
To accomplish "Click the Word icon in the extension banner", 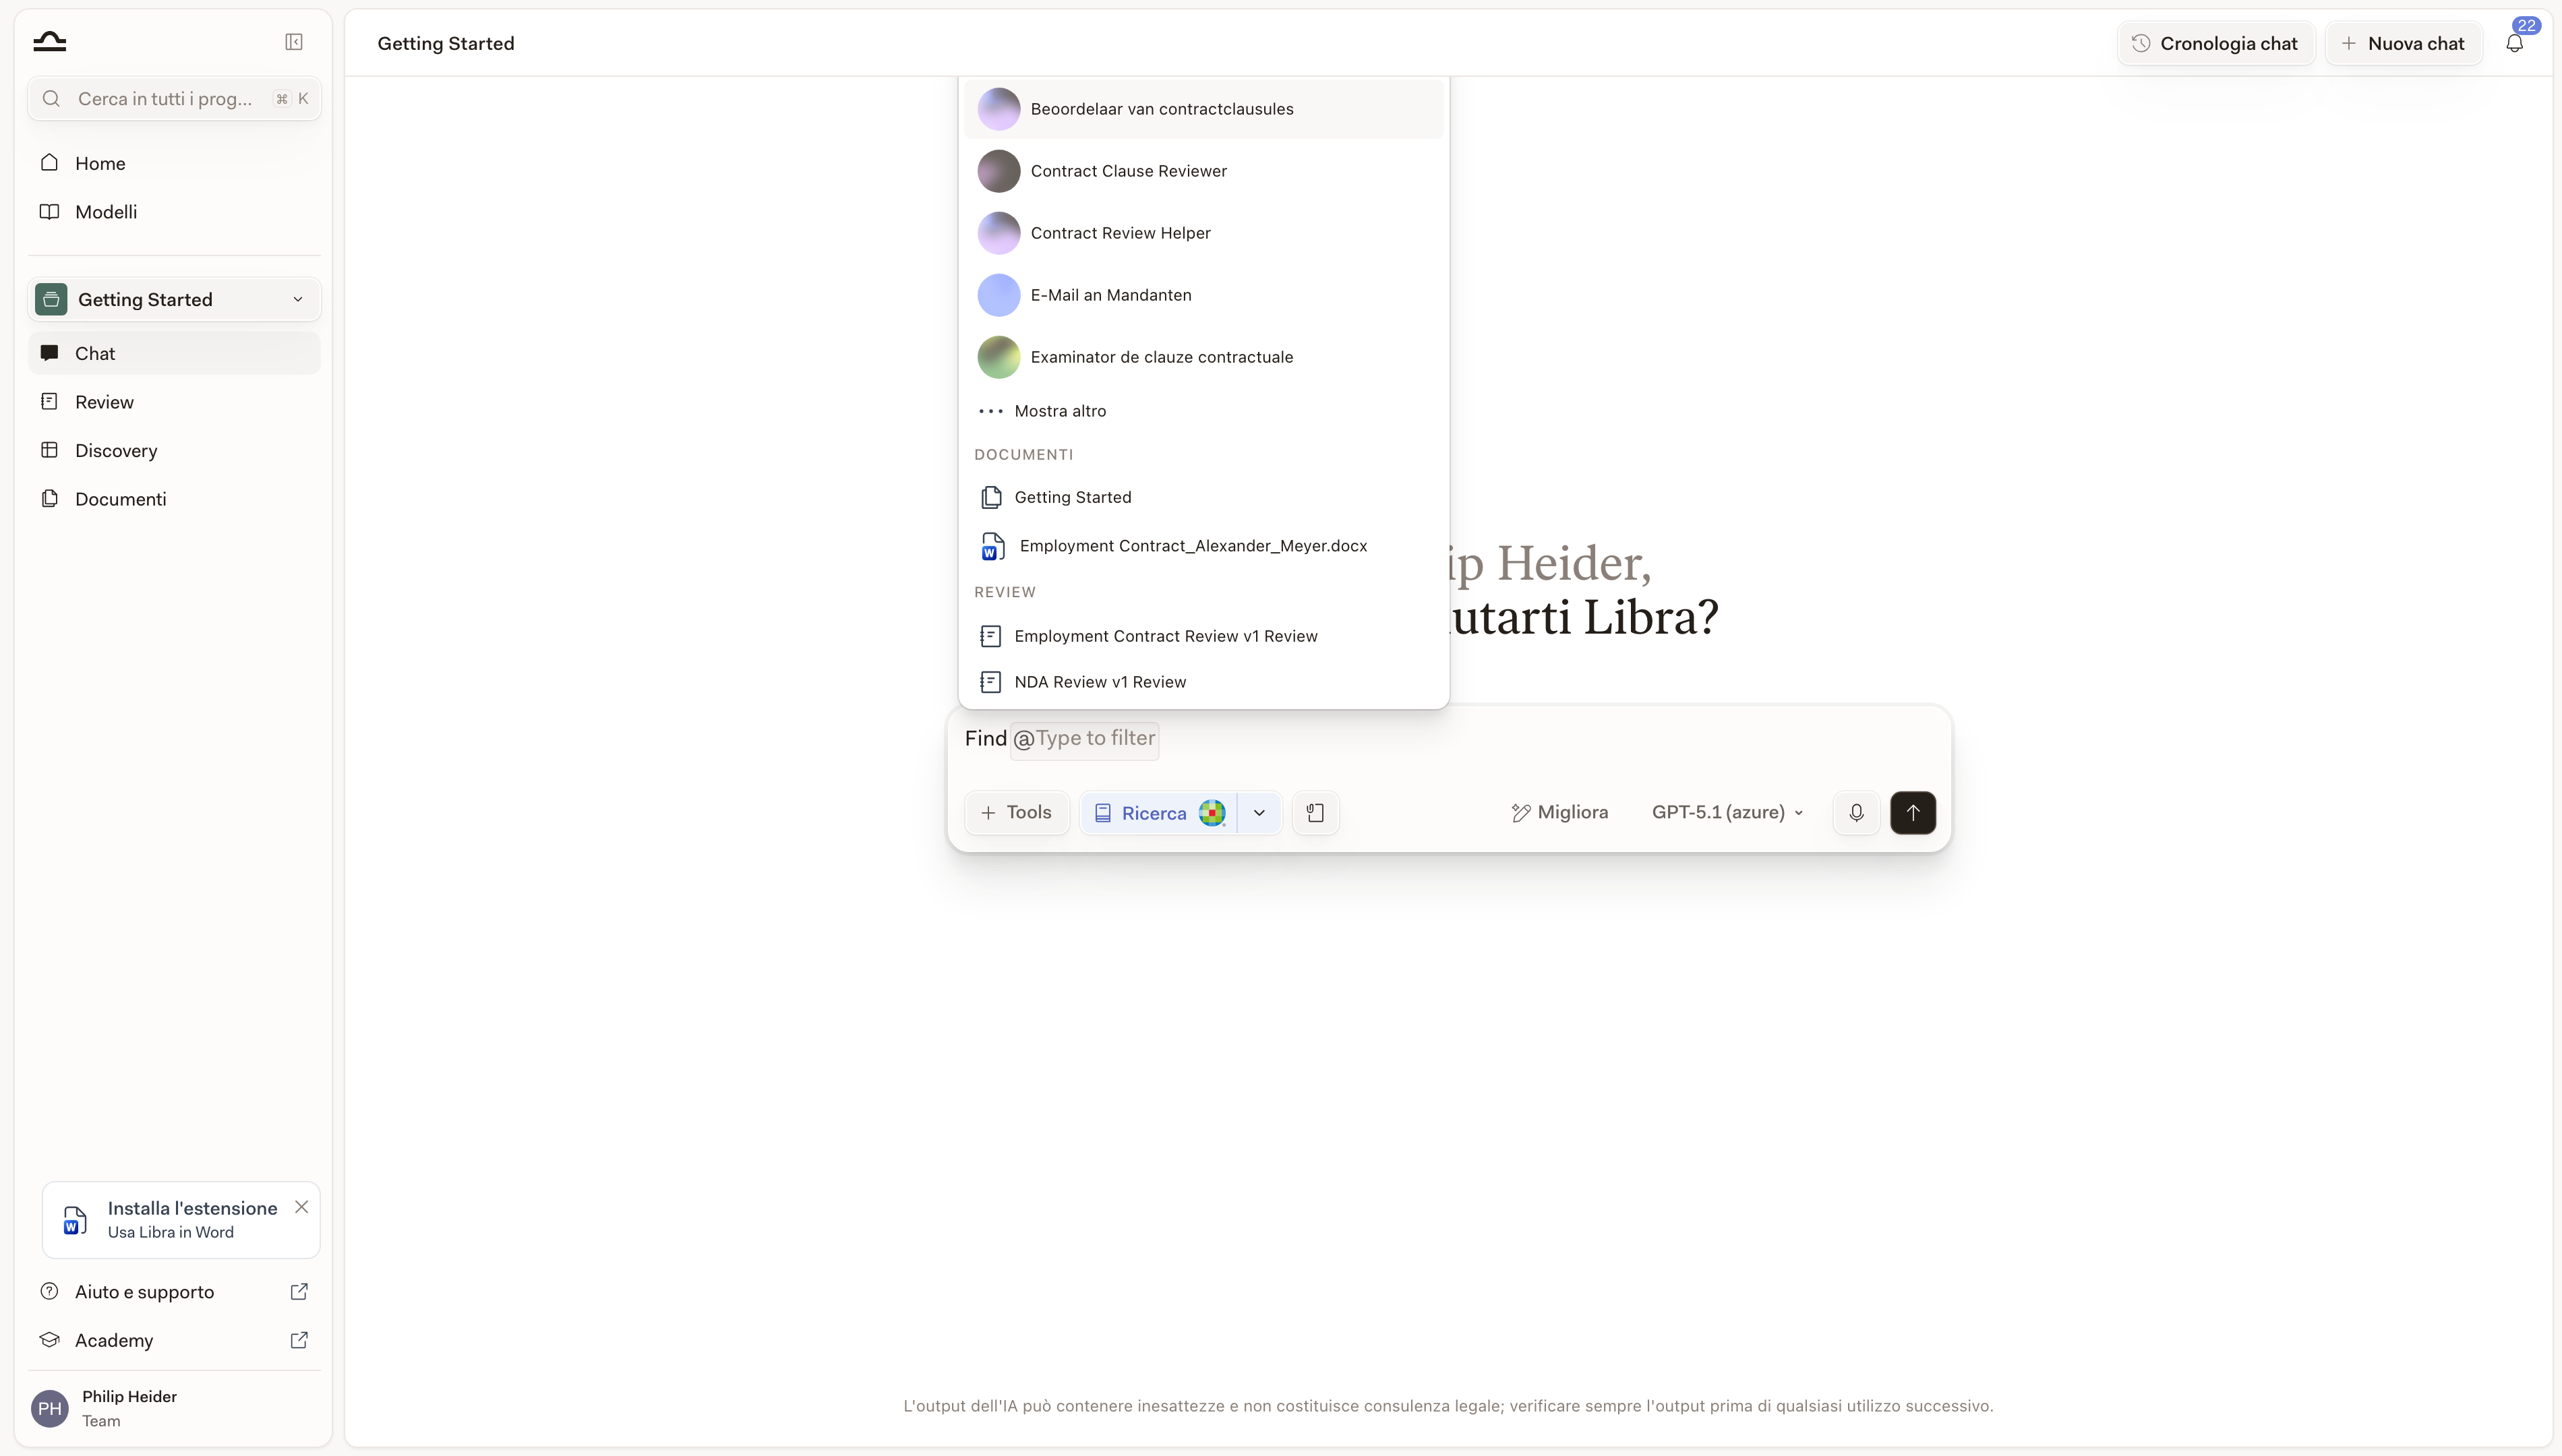I will pyautogui.click(x=75, y=1220).
